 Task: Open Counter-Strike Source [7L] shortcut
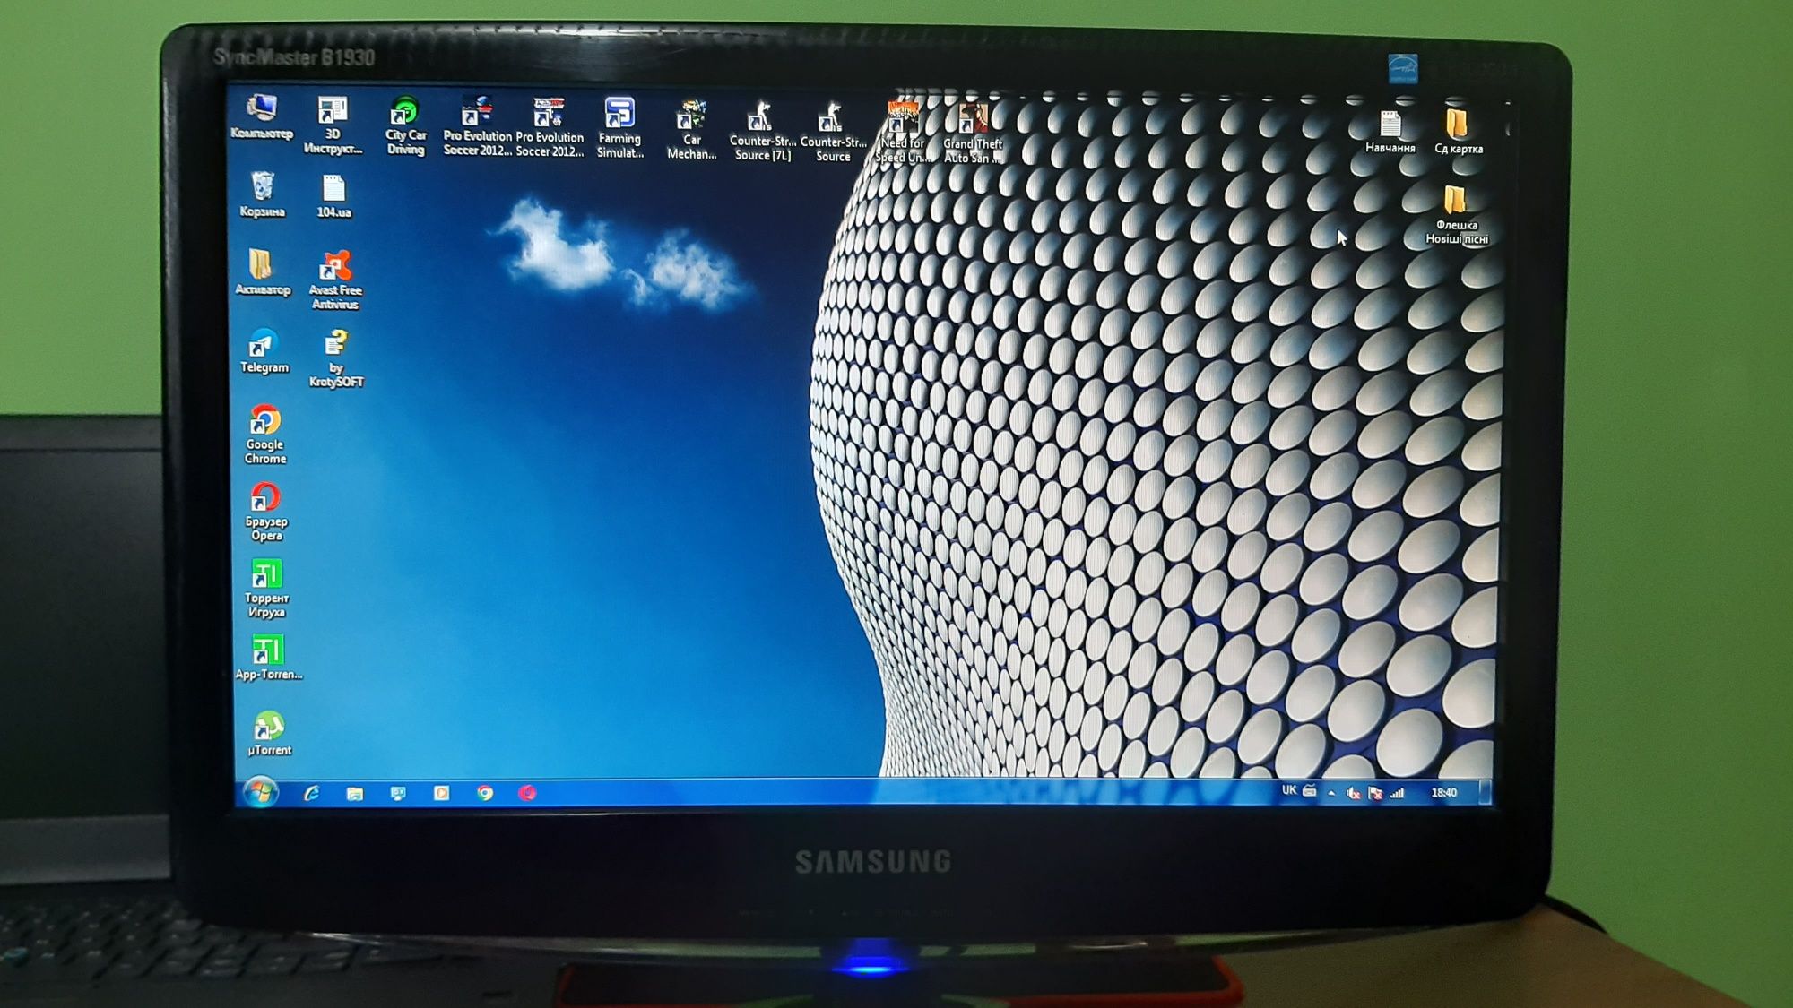click(x=762, y=132)
